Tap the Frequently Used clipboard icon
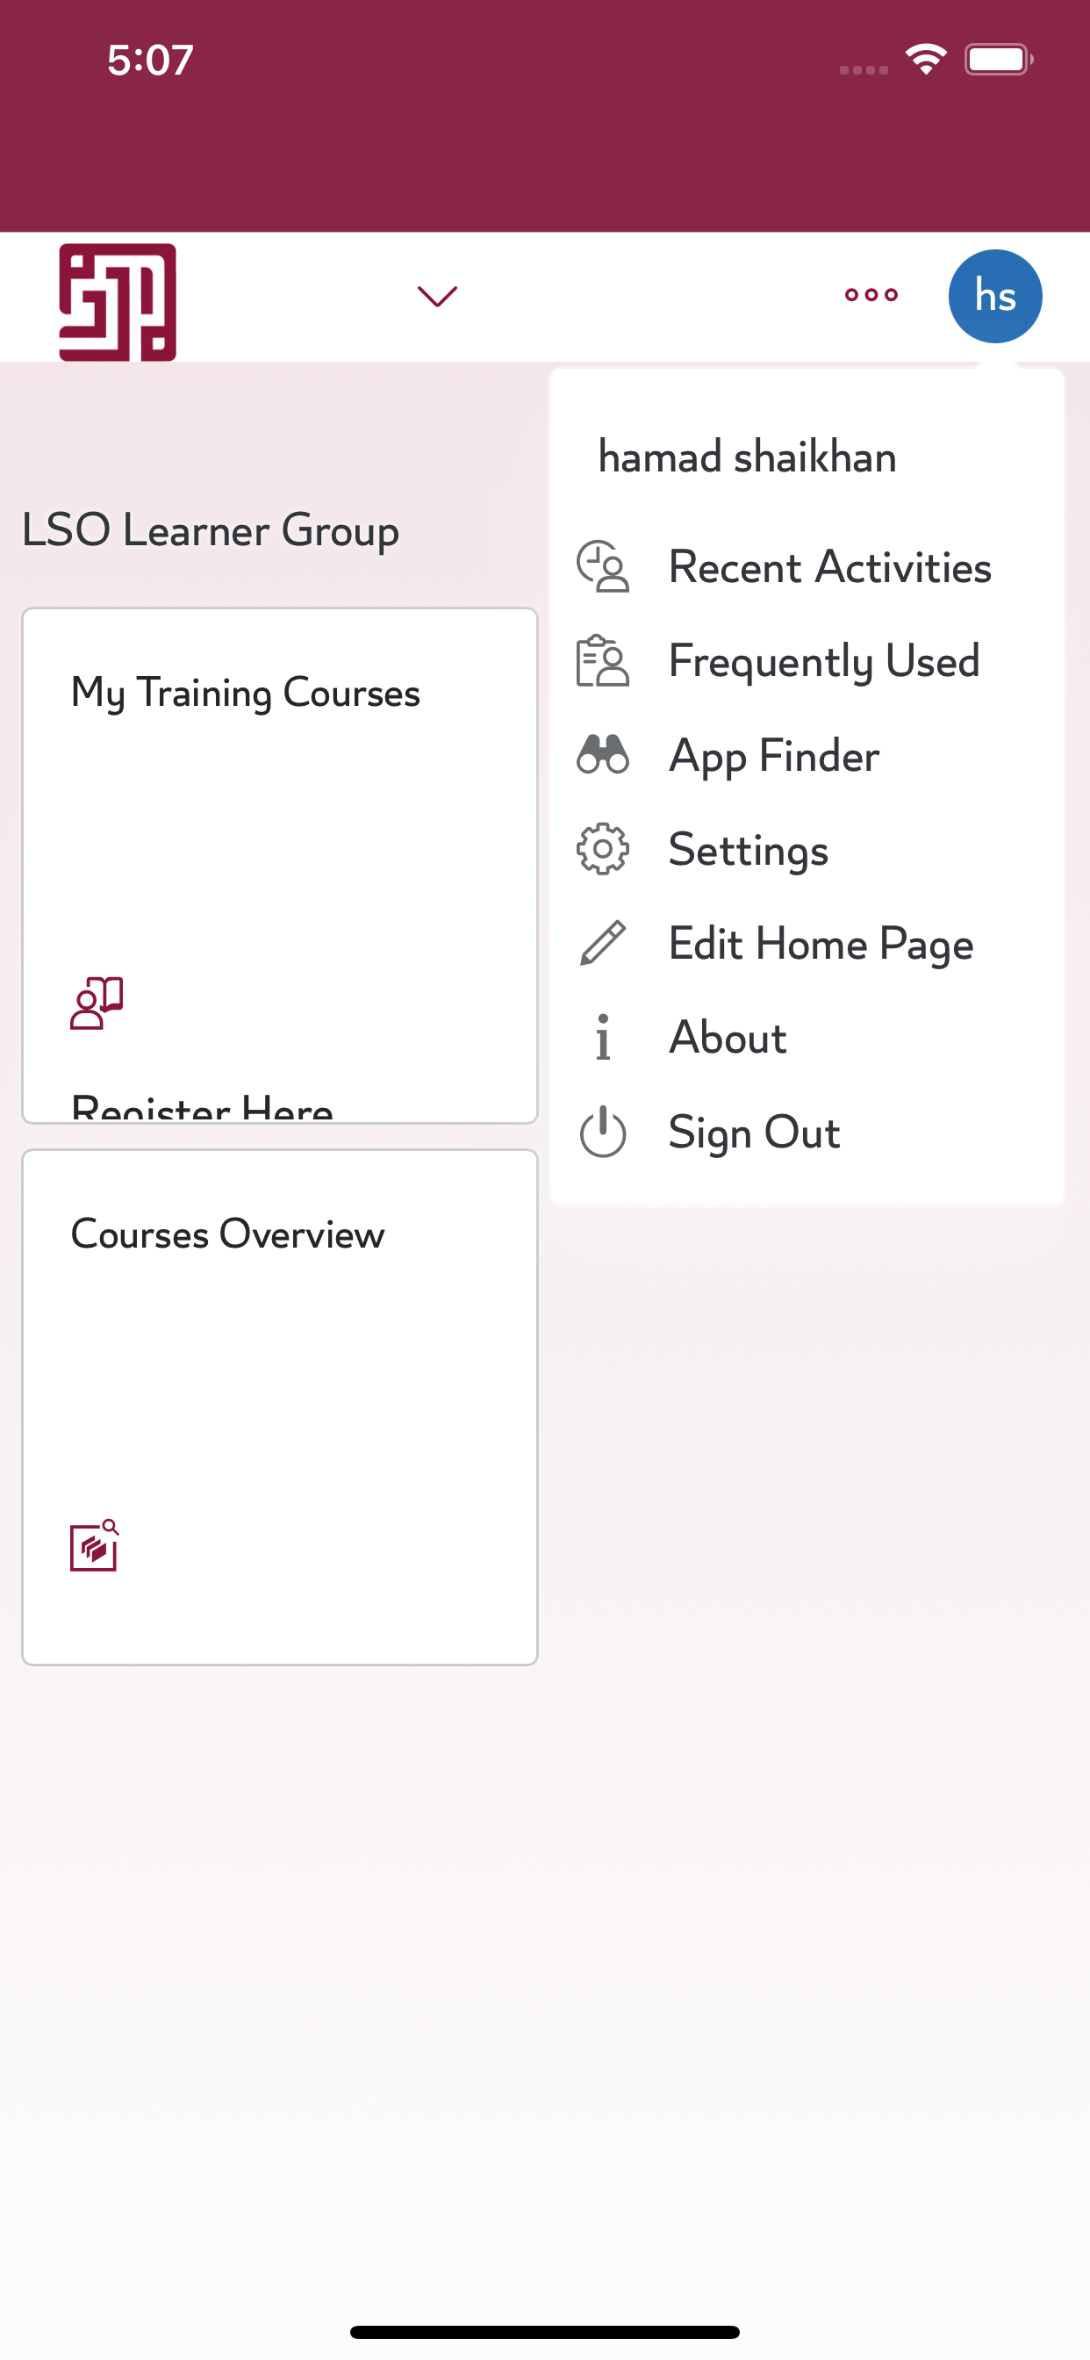The height and width of the screenshot is (2360, 1090). click(x=603, y=660)
